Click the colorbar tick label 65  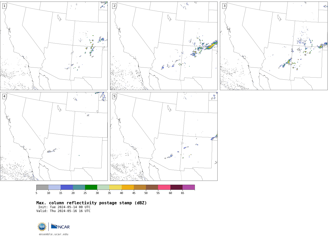pyautogui.click(x=183, y=193)
